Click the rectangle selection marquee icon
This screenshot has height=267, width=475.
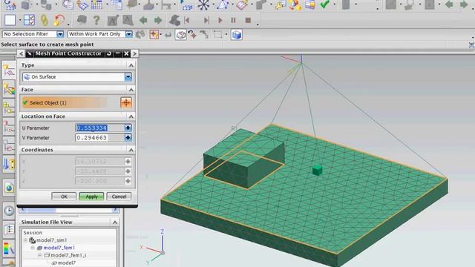[x=217, y=35]
